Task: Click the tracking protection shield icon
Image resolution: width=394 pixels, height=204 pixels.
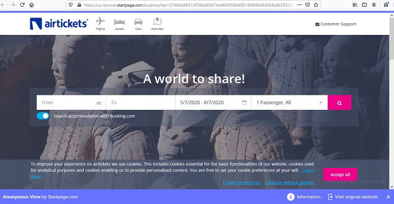Action: 71,5
